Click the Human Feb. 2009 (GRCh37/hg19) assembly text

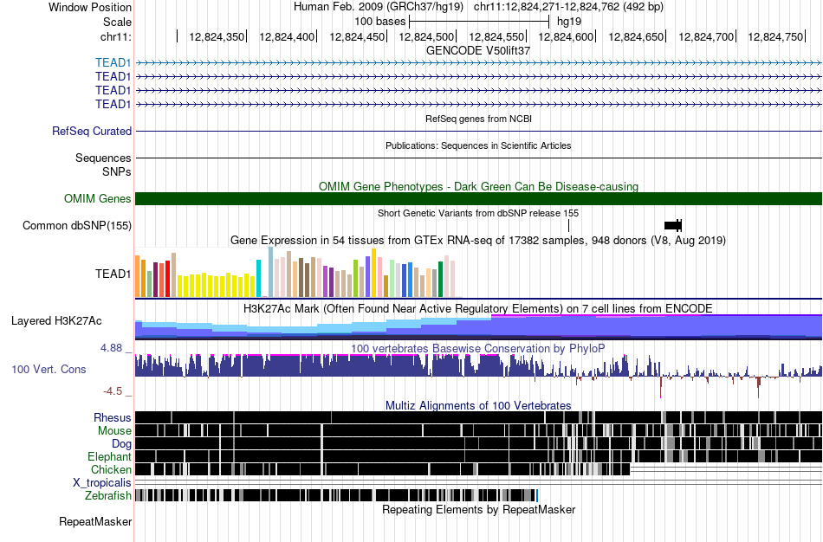click(379, 7)
